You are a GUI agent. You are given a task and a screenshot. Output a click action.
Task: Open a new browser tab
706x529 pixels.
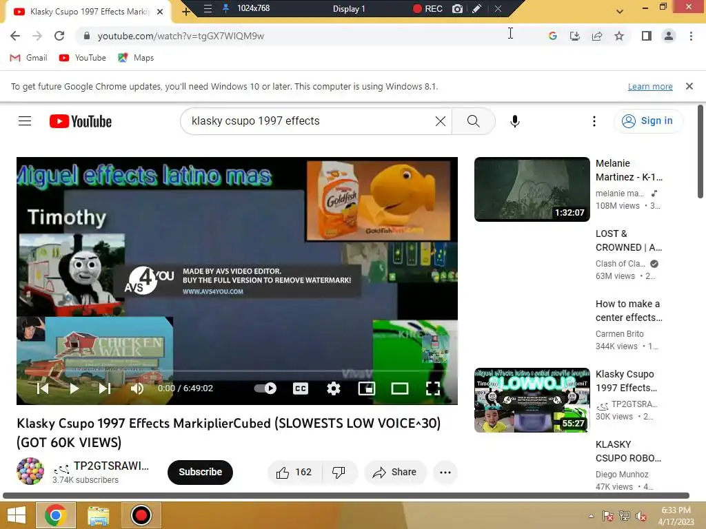(x=185, y=12)
